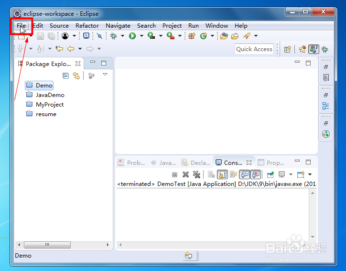This screenshot has height=271, width=346.
Task: Open the Project menu
Action: click(x=172, y=26)
